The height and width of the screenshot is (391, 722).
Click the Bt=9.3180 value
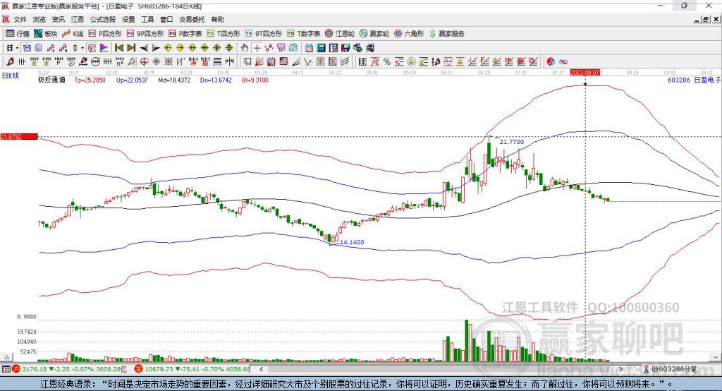coord(255,80)
